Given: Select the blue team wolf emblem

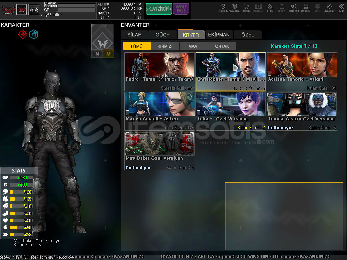Looking at the screenshot, I should [x=34, y=34].
